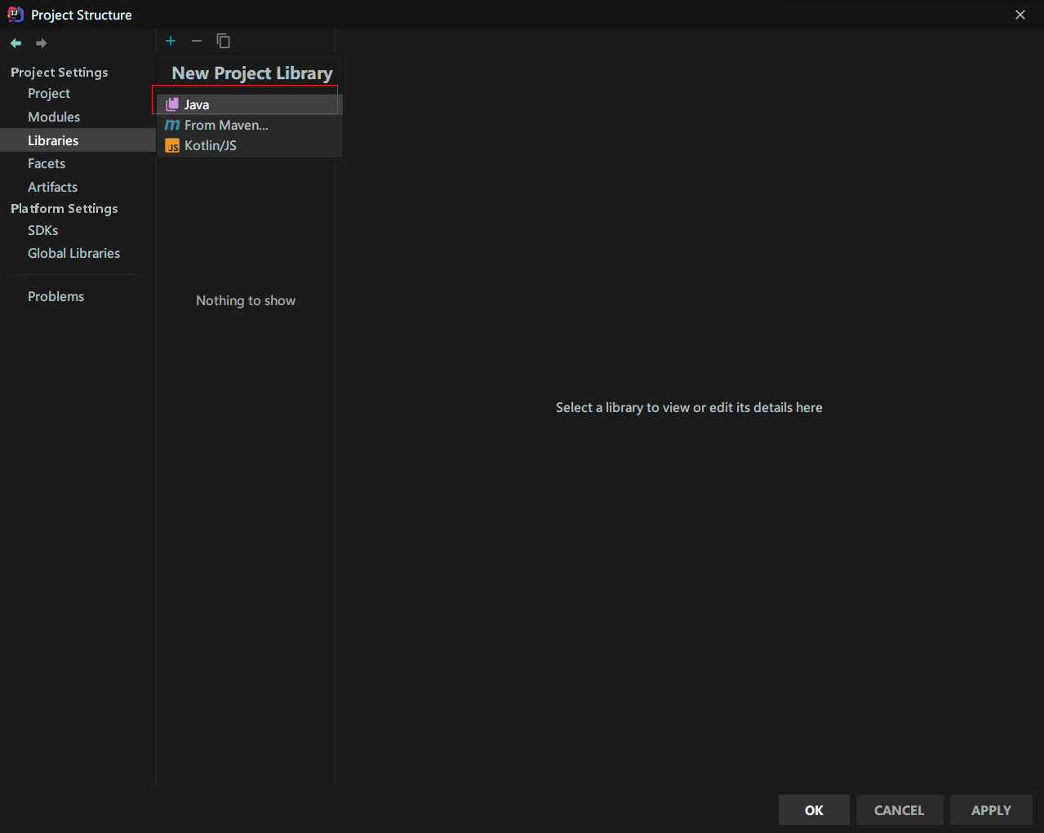
Task: View the Problems section
Action: tap(56, 296)
